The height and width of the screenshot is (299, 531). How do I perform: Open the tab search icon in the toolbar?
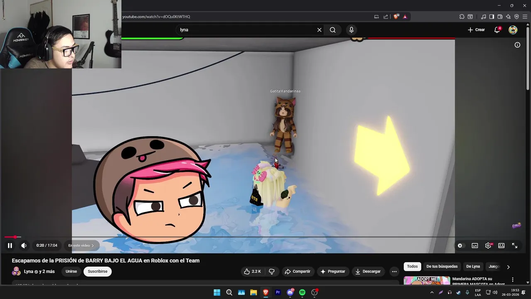[470, 17]
